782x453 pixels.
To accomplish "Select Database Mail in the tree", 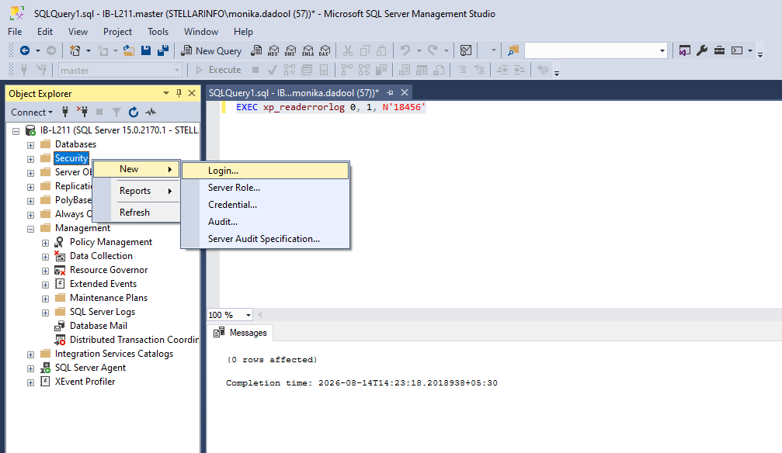I will tap(99, 326).
